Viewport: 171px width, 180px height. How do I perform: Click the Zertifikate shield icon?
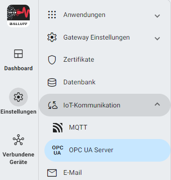pyautogui.click(x=52, y=60)
